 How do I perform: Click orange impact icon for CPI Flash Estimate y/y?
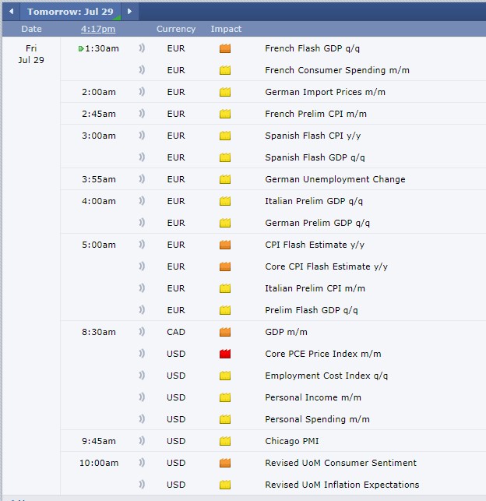click(225, 245)
